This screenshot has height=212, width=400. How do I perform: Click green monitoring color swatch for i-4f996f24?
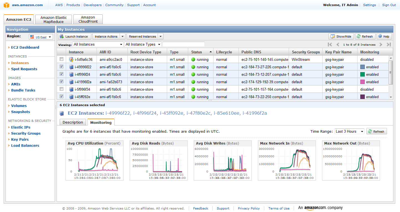point(362,74)
